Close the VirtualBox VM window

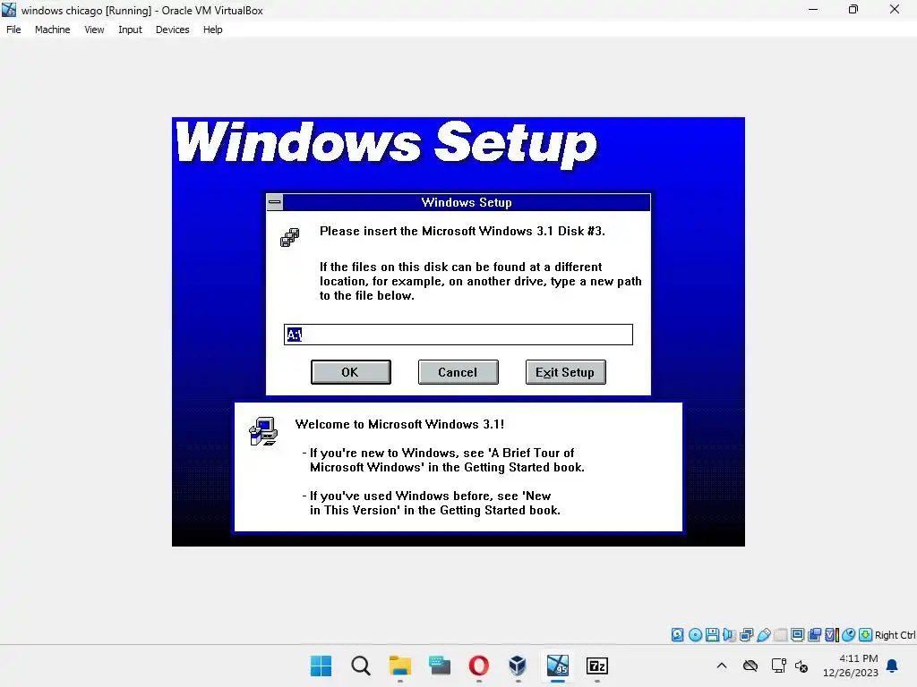pyautogui.click(x=895, y=9)
